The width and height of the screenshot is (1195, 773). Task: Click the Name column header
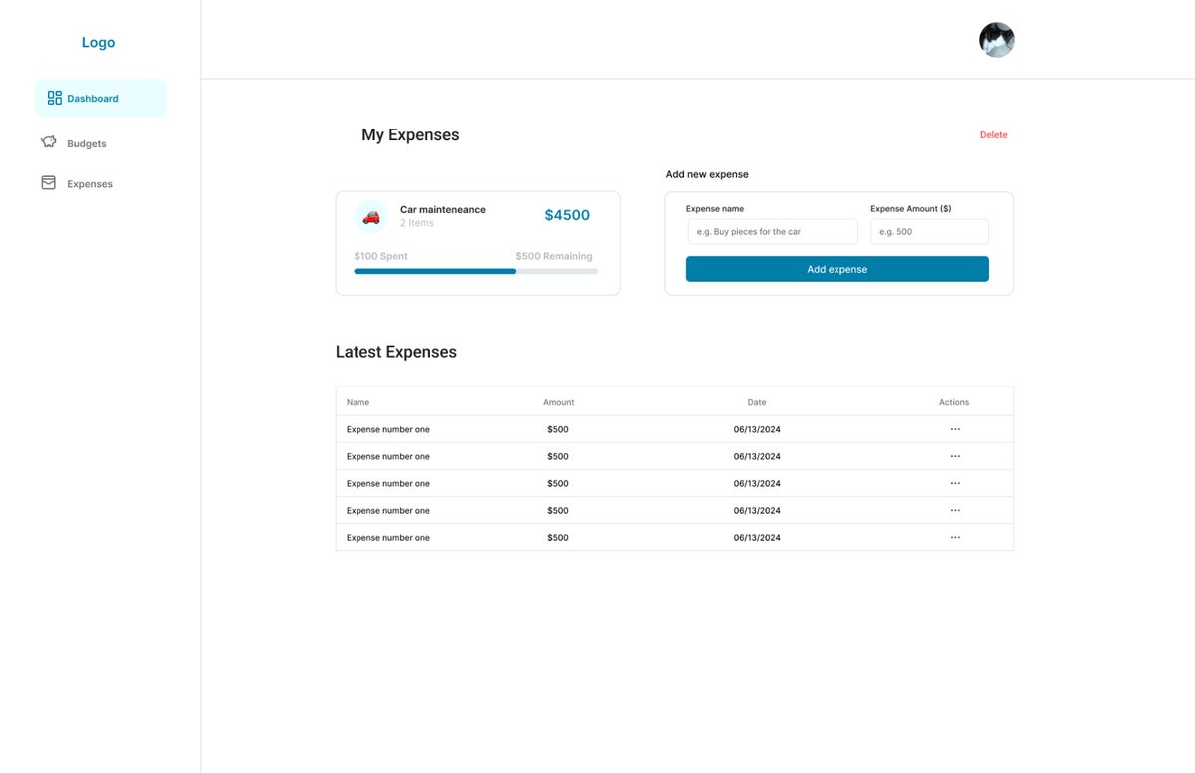[358, 402]
